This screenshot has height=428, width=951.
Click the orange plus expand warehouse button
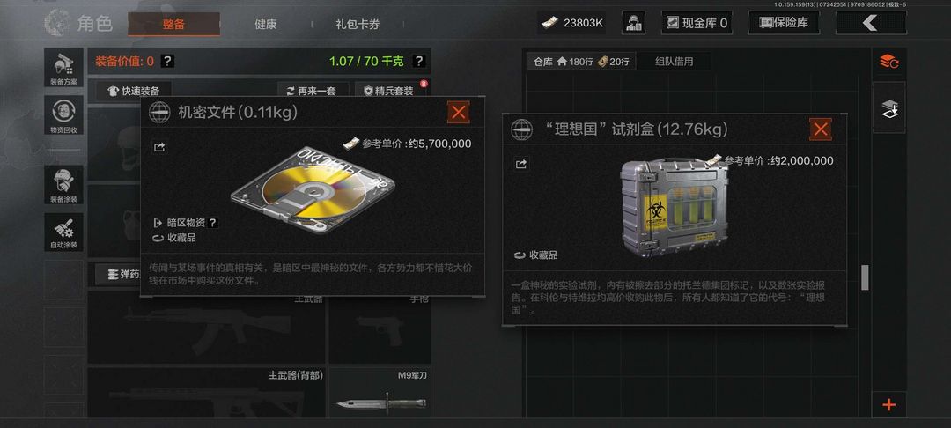(889, 404)
